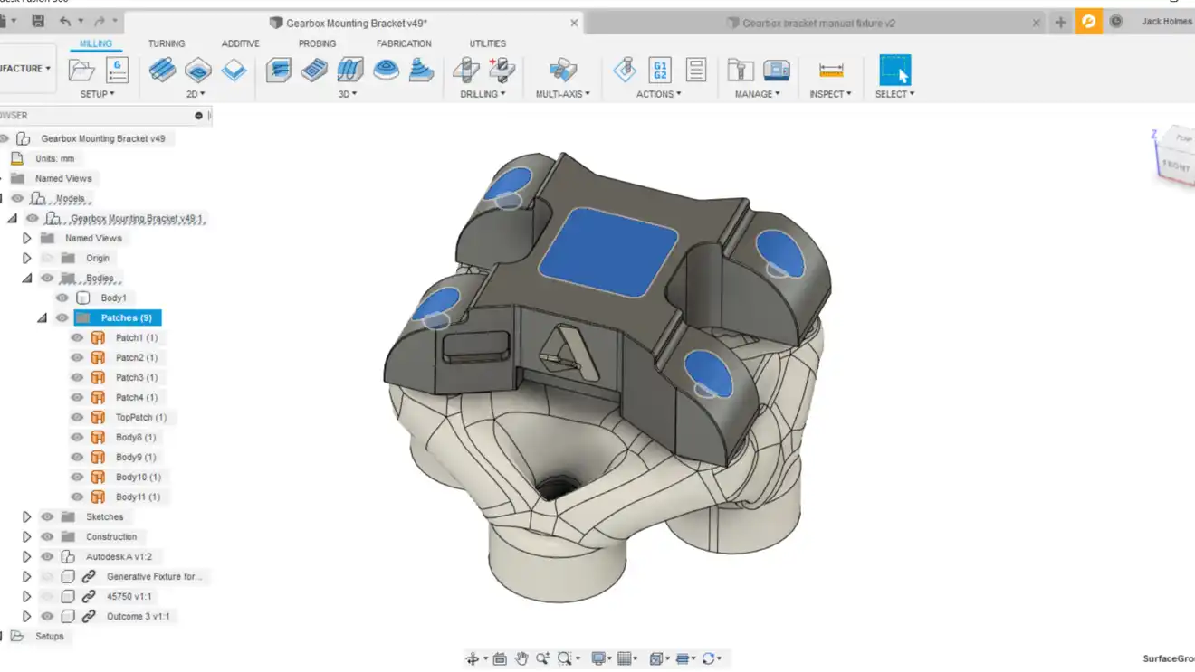Click the Look At icon
The image size is (1195, 672).
pos(500,658)
